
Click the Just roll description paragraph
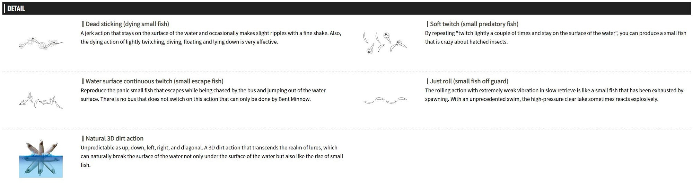coord(554,94)
